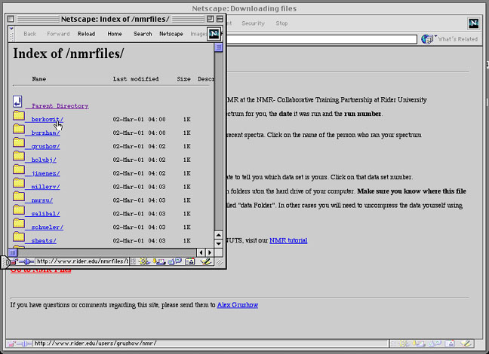Click the horizontal scrollbar's right arrow
The image size is (489, 354).
pyautogui.click(x=210, y=252)
